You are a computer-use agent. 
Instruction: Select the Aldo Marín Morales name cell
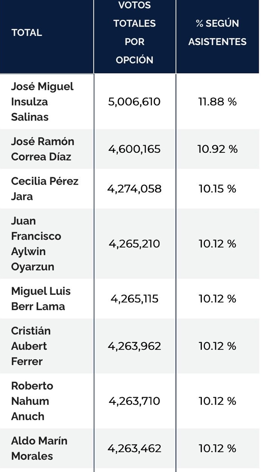[39, 448]
